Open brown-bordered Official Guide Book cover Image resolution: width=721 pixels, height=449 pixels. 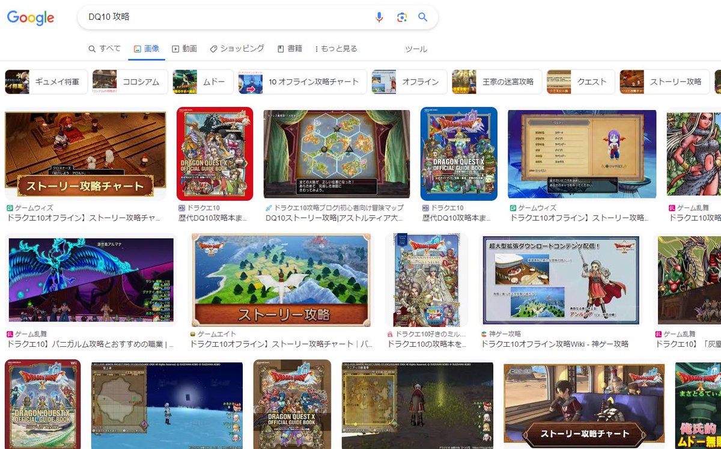(292, 404)
